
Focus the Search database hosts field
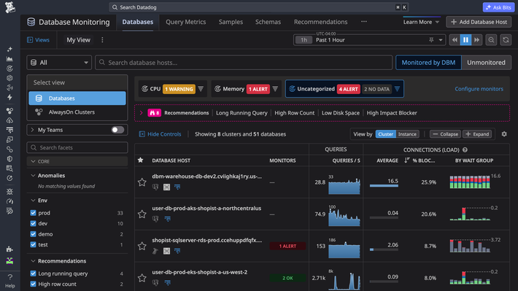(x=244, y=63)
